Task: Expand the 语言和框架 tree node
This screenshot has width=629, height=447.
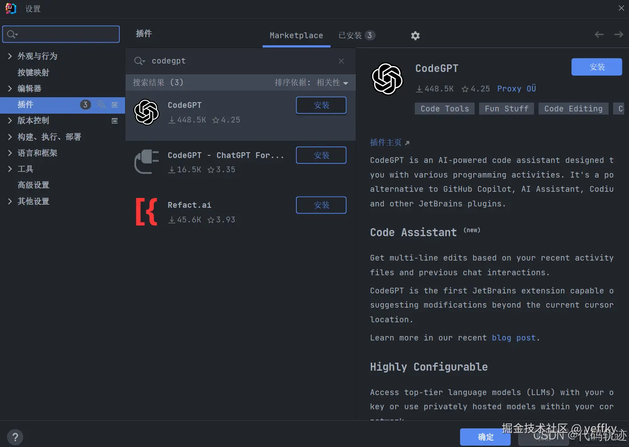Action: (10, 153)
